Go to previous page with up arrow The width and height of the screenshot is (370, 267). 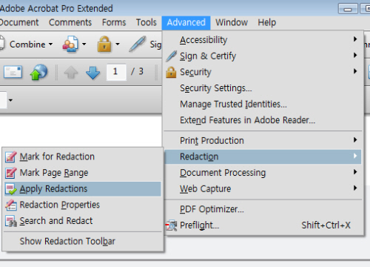71,73
